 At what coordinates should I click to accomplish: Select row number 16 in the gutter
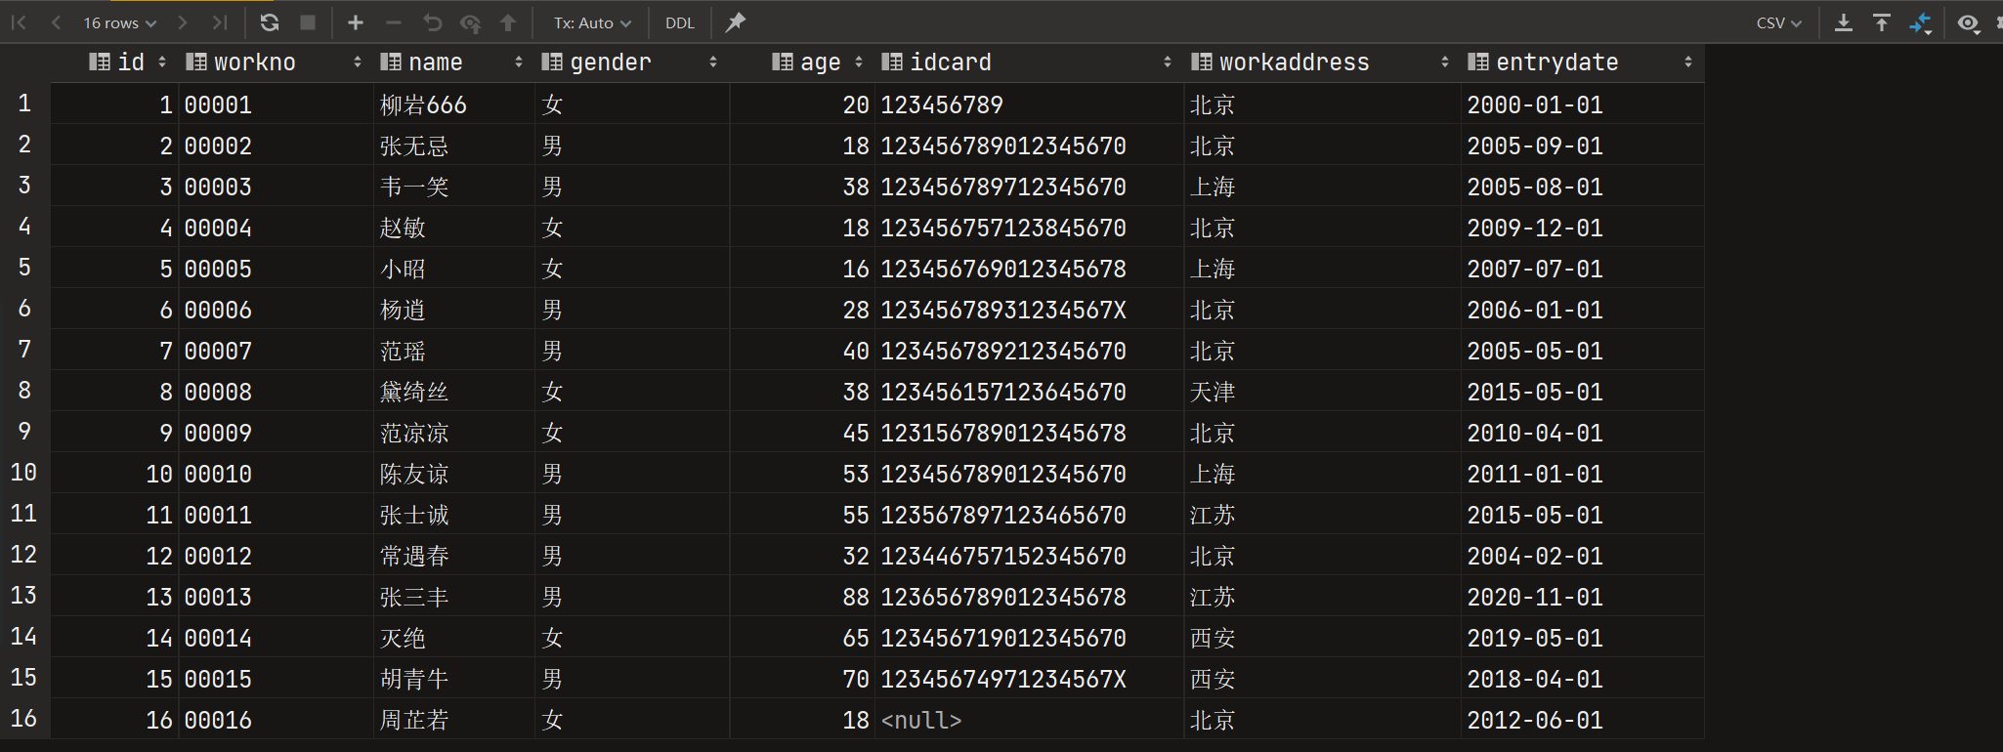[24, 719]
